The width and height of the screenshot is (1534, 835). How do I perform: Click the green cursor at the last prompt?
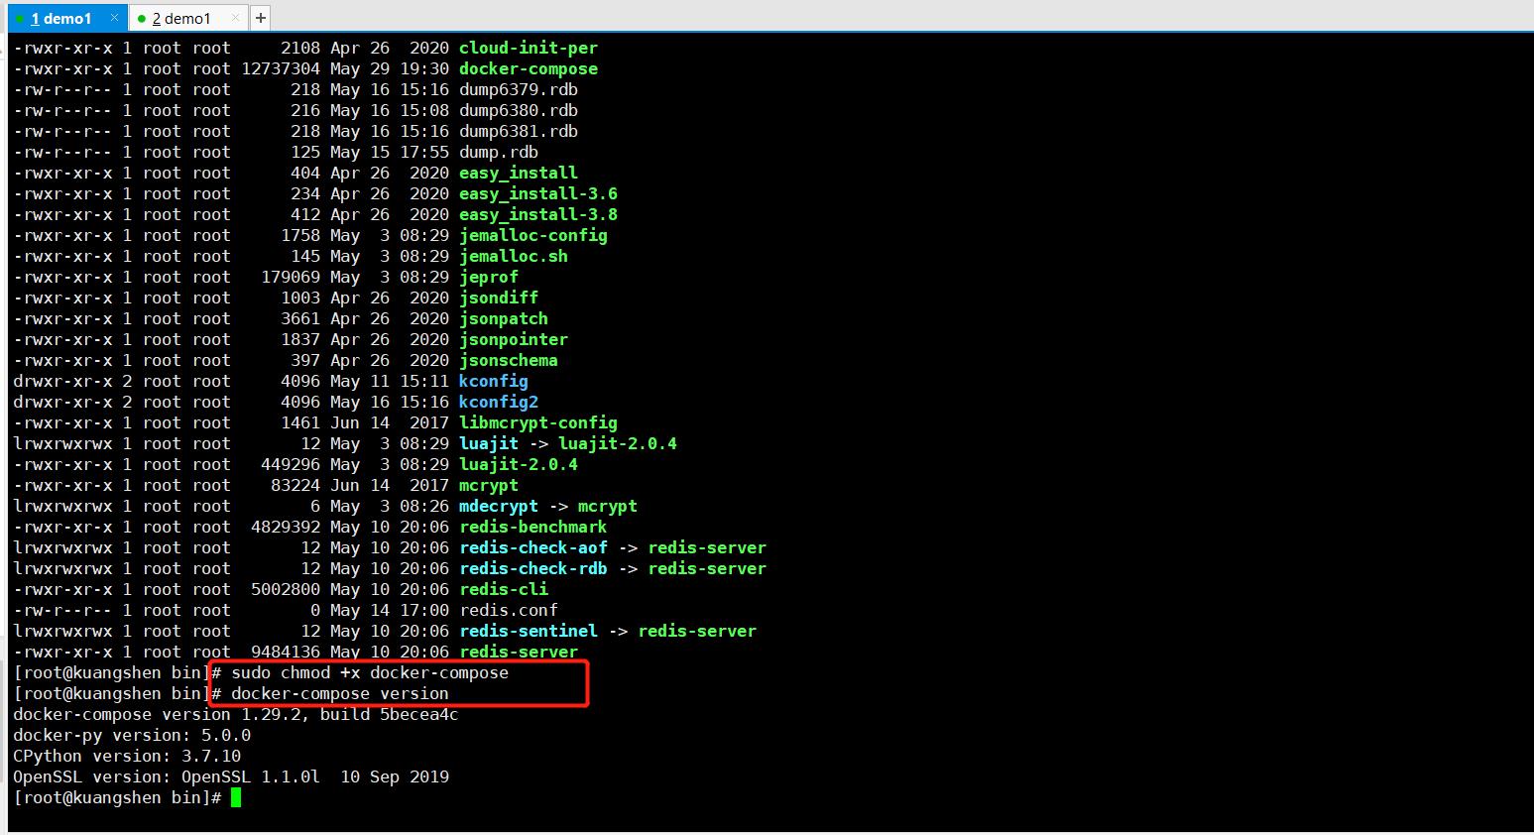(x=236, y=798)
